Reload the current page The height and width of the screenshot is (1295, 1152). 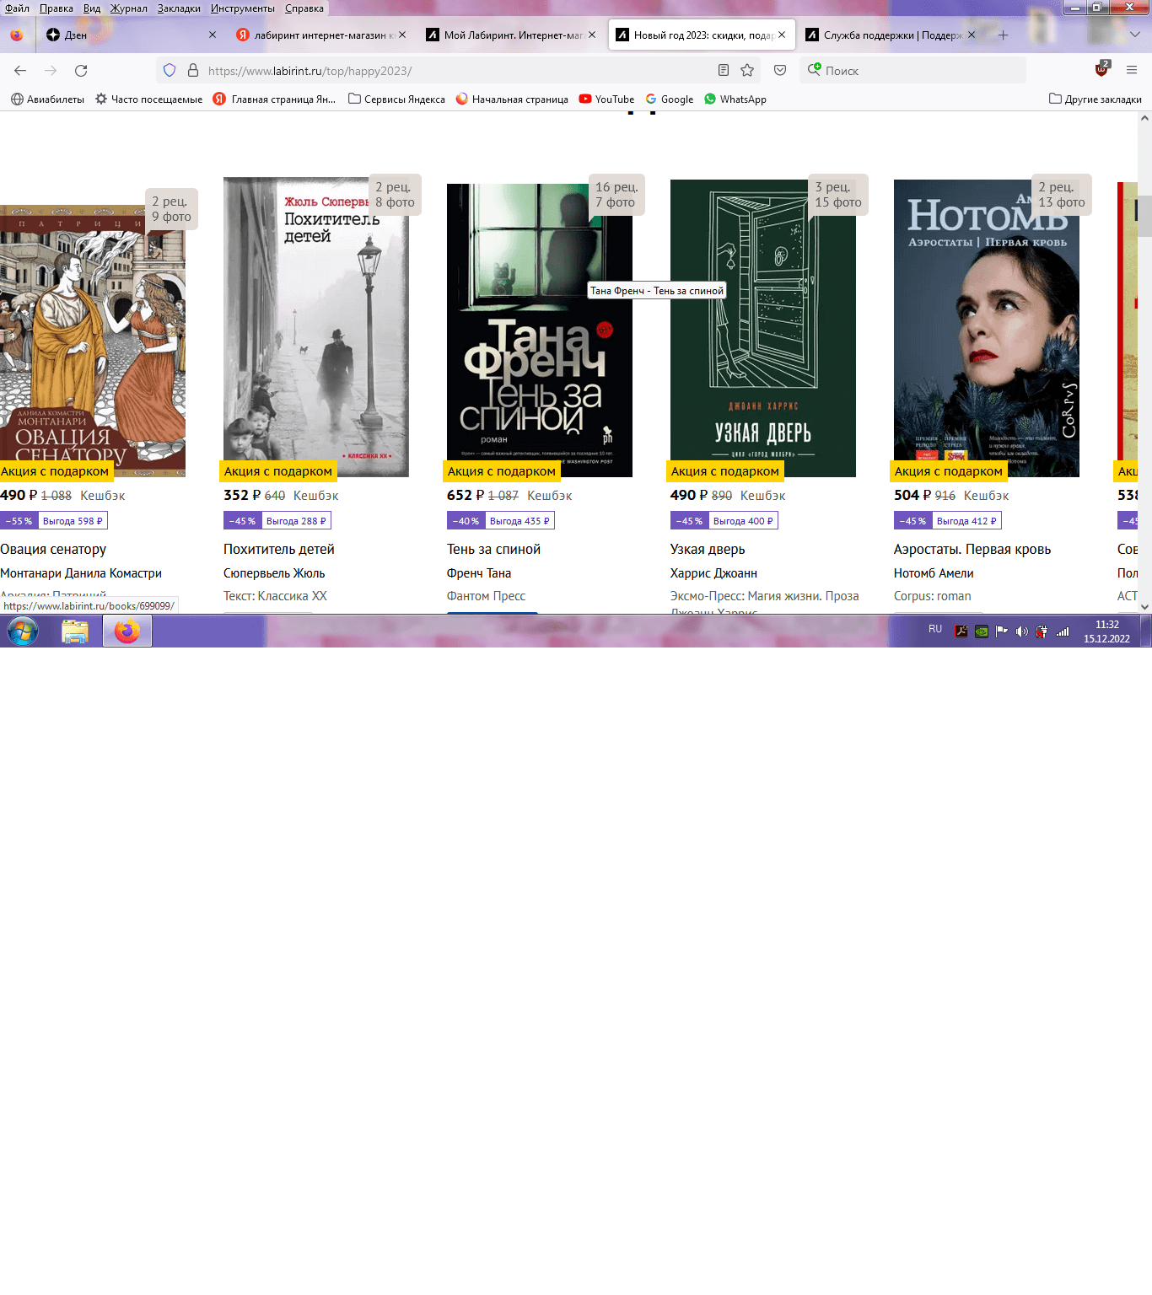pyautogui.click(x=81, y=71)
